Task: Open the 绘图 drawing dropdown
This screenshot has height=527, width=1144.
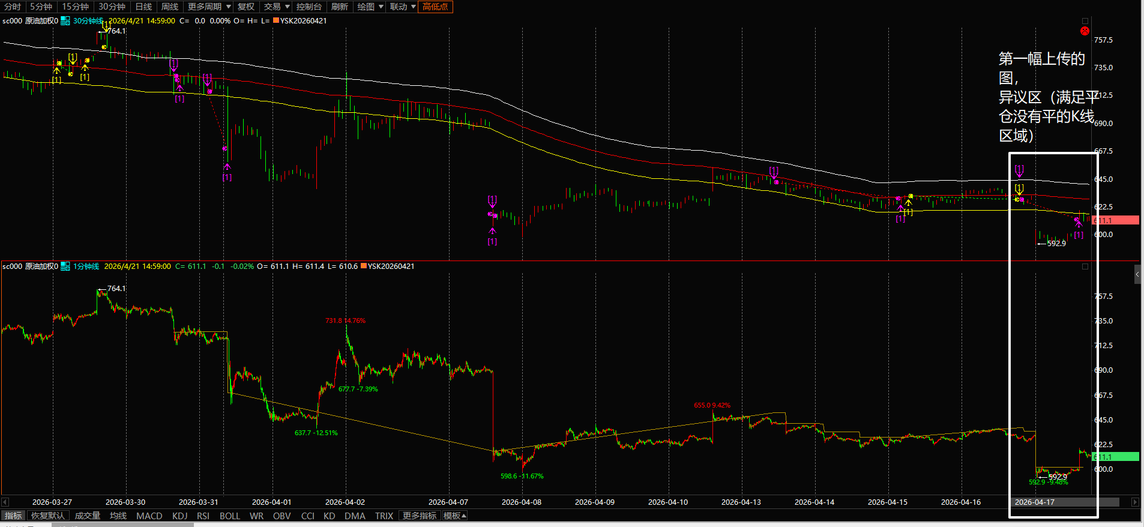Action: 370,7
